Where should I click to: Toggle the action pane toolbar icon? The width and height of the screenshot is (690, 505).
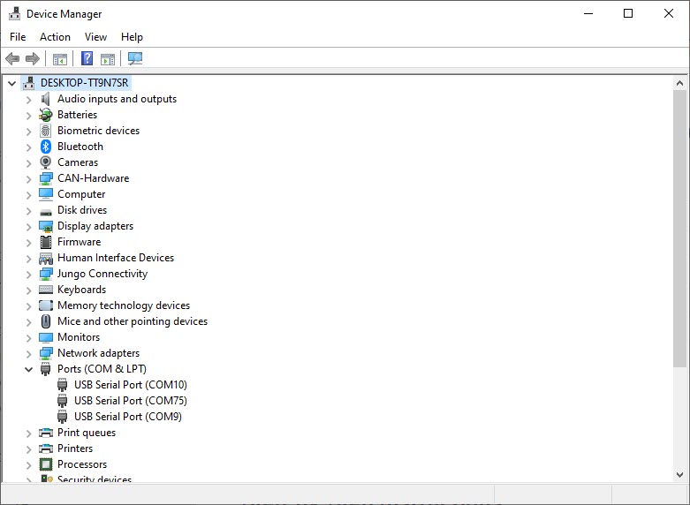tap(108, 58)
